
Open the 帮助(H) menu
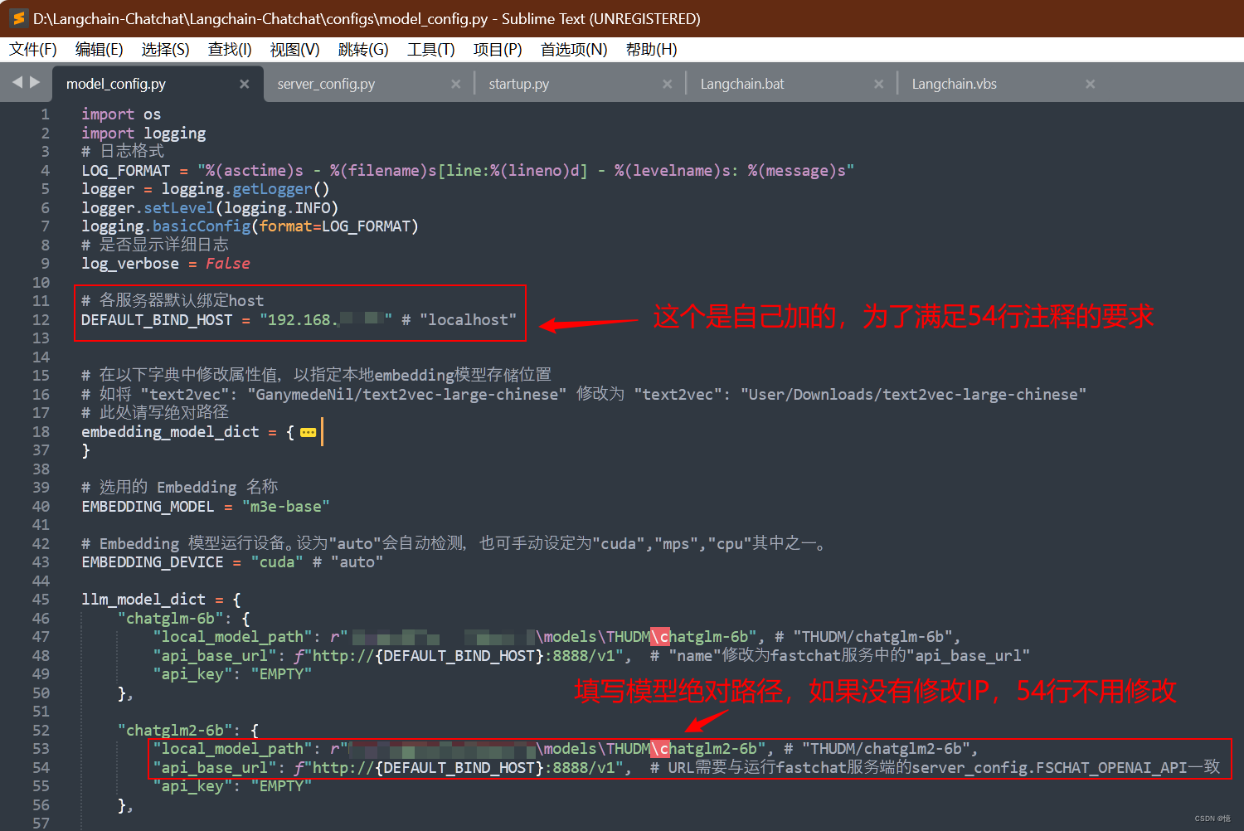click(651, 50)
